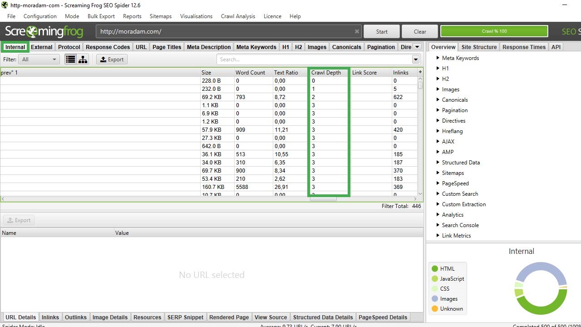Image resolution: width=581 pixels, height=327 pixels.
Task: Expand the Pagination overview item
Action: (x=438, y=110)
